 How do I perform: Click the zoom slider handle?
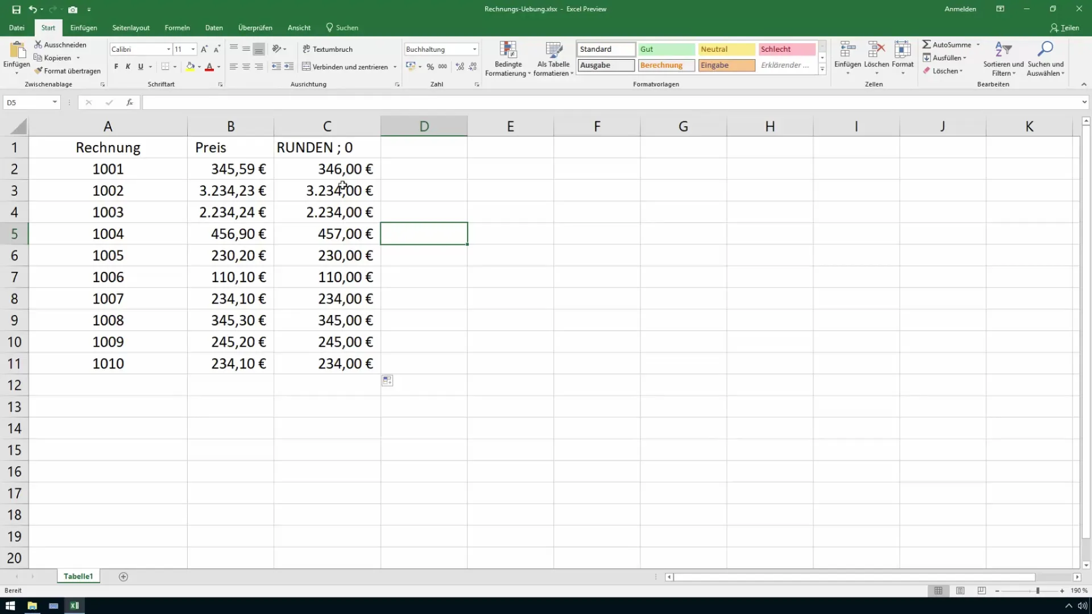1038,591
